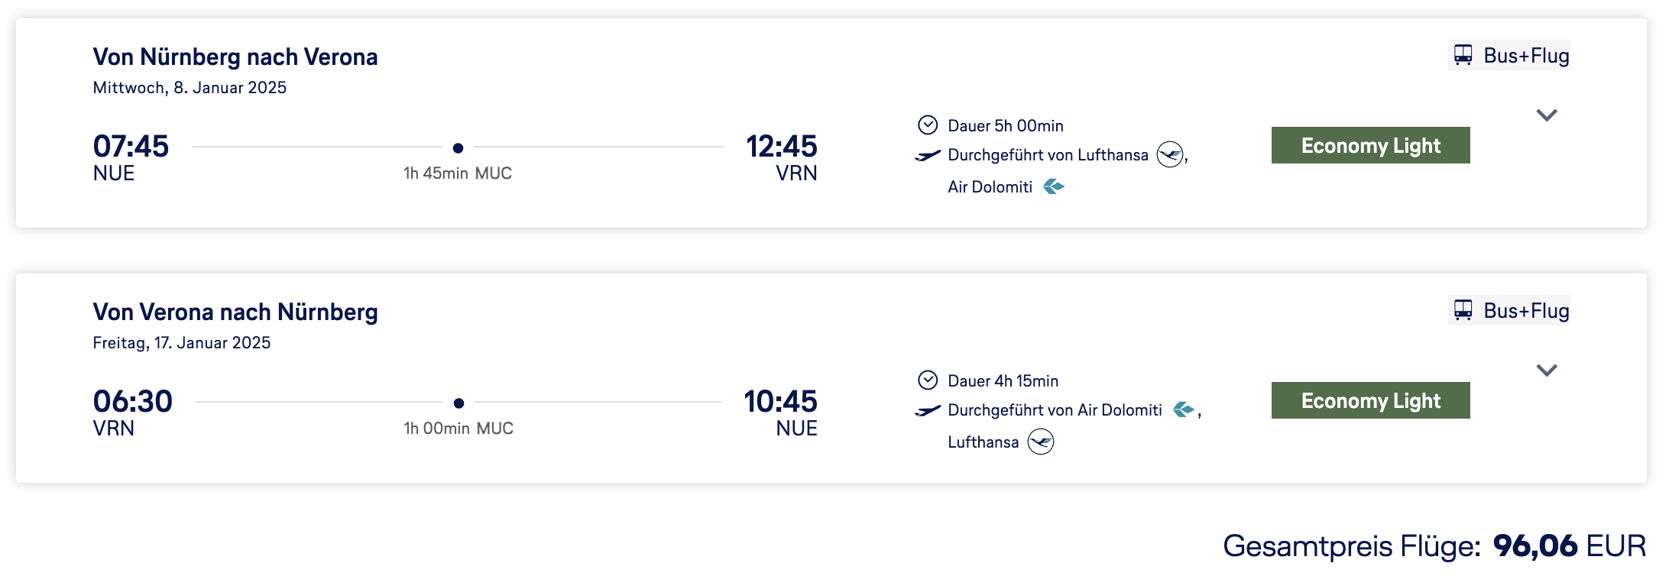The width and height of the screenshot is (1669, 576).
Task: Click bus icon on Nürnberg–Verona flight
Action: click(1463, 55)
